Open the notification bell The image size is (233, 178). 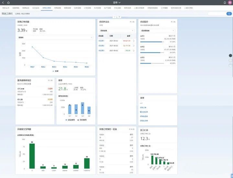click(225, 3)
